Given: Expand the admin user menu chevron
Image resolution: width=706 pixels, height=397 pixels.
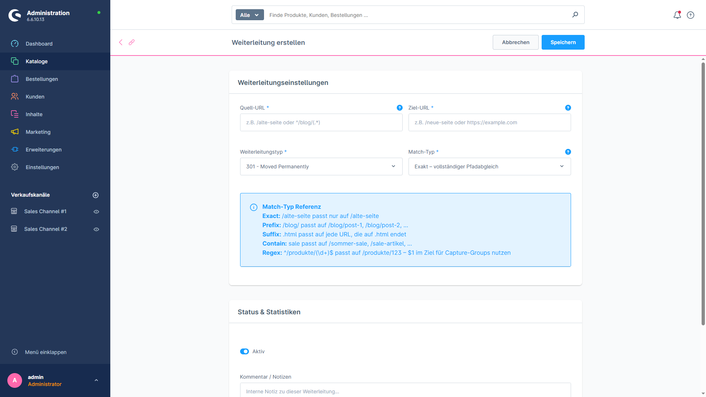Looking at the screenshot, I should [x=96, y=380].
